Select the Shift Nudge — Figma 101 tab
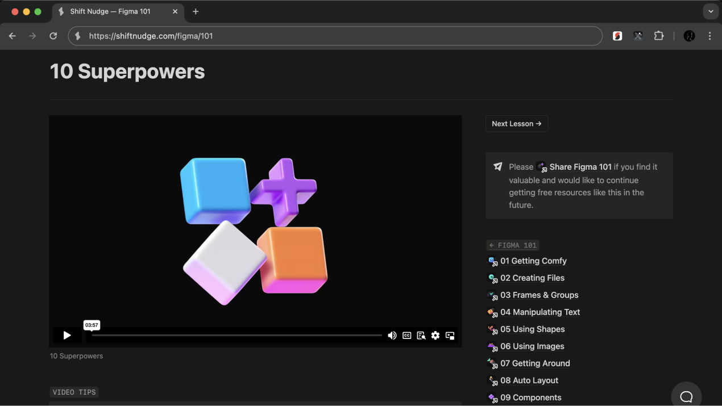 (118, 11)
